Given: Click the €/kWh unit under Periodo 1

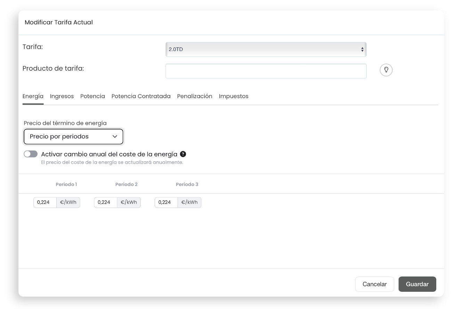Looking at the screenshot, I should click(68, 203).
